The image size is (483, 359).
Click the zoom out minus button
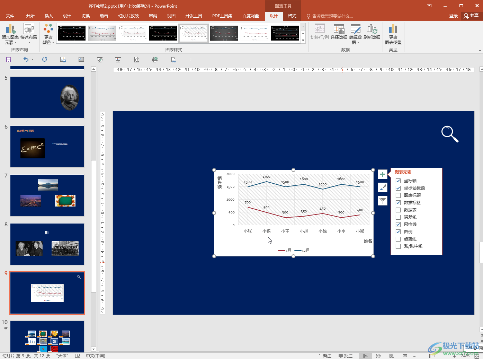414,356
